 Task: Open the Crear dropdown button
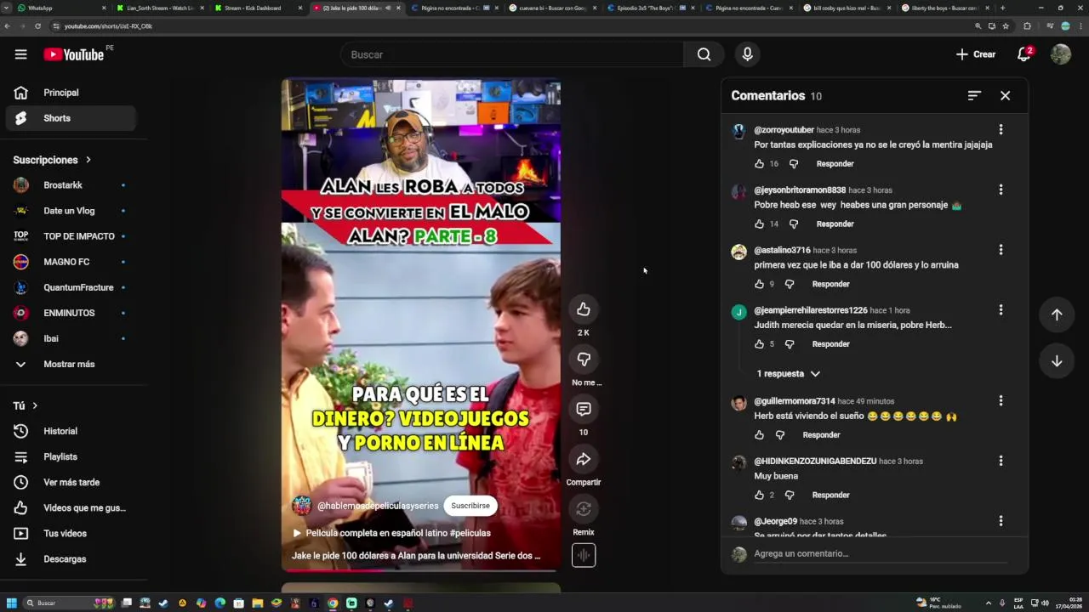pyautogui.click(x=975, y=54)
